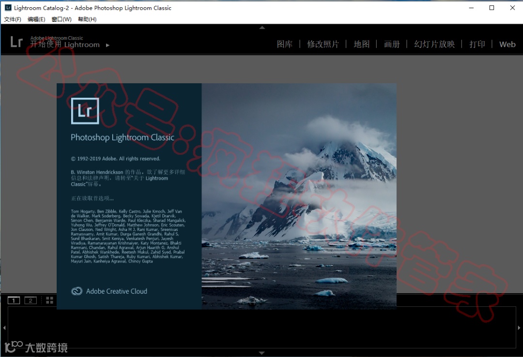Switch to the 打印 module
This screenshot has height=357, width=523.
tap(477, 44)
